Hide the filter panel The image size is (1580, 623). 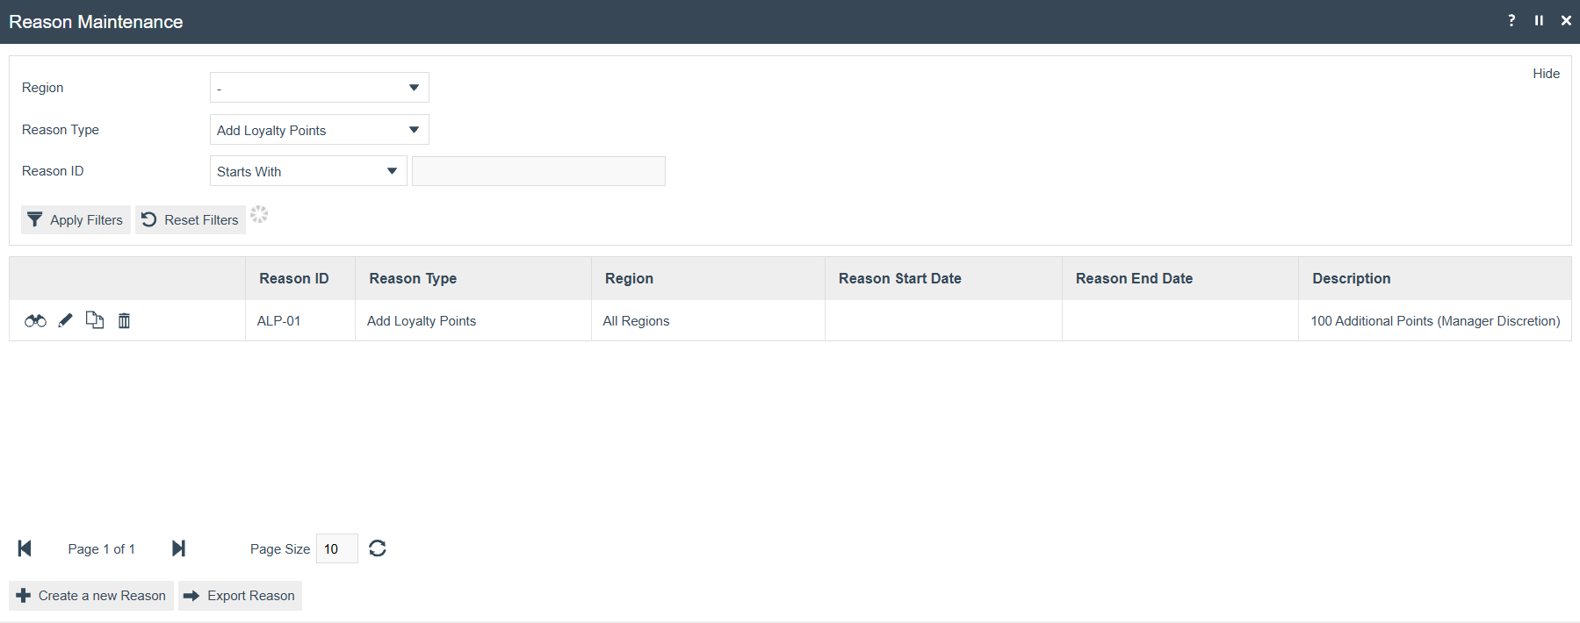(x=1546, y=74)
